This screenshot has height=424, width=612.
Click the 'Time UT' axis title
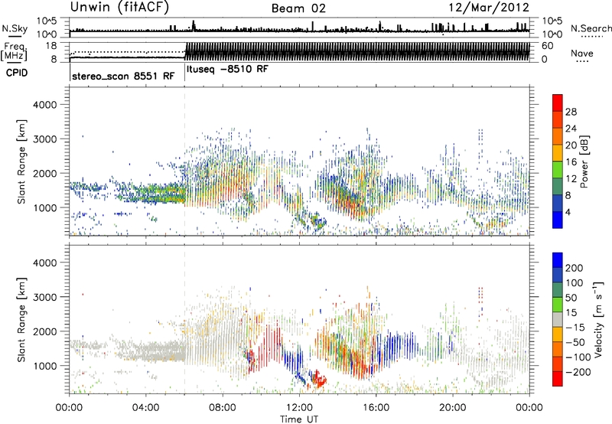pyautogui.click(x=299, y=419)
